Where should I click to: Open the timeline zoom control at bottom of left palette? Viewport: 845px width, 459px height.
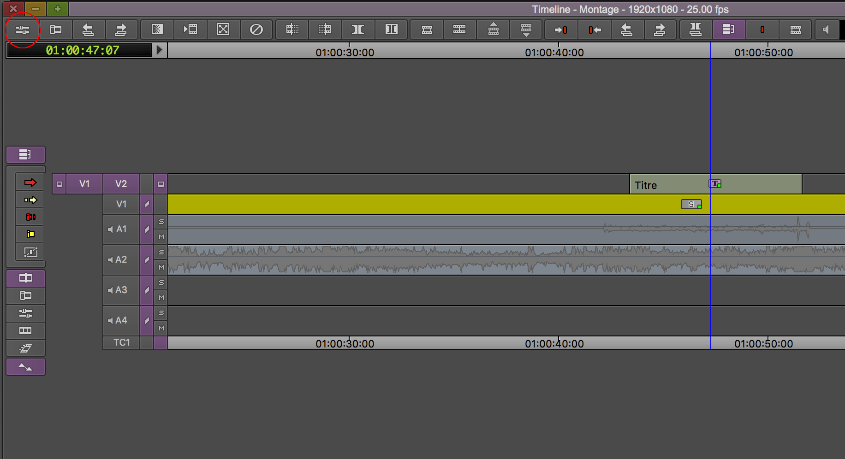(x=26, y=367)
